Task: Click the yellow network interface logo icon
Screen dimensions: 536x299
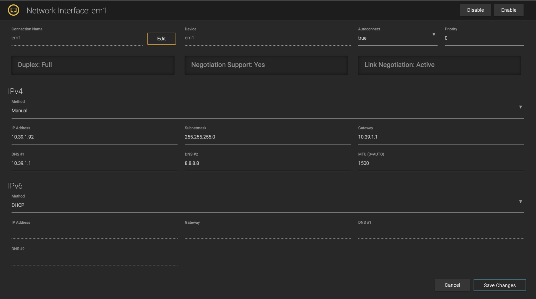Action: click(x=14, y=10)
